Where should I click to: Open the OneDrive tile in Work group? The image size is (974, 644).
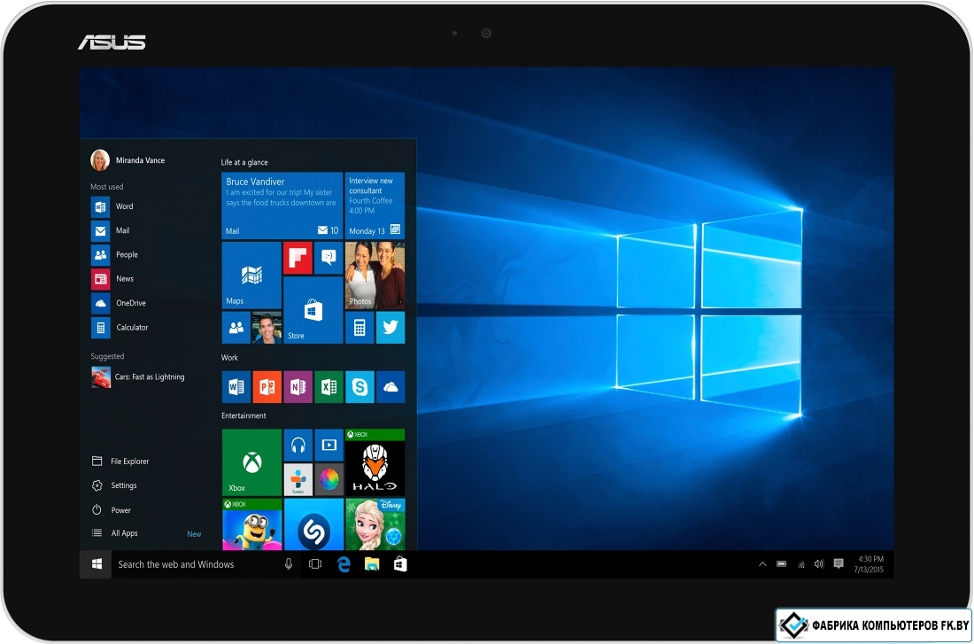pos(390,387)
